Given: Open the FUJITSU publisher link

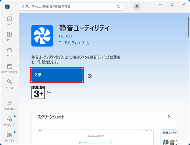Looking at the screenshot, I should pos(65,36).
